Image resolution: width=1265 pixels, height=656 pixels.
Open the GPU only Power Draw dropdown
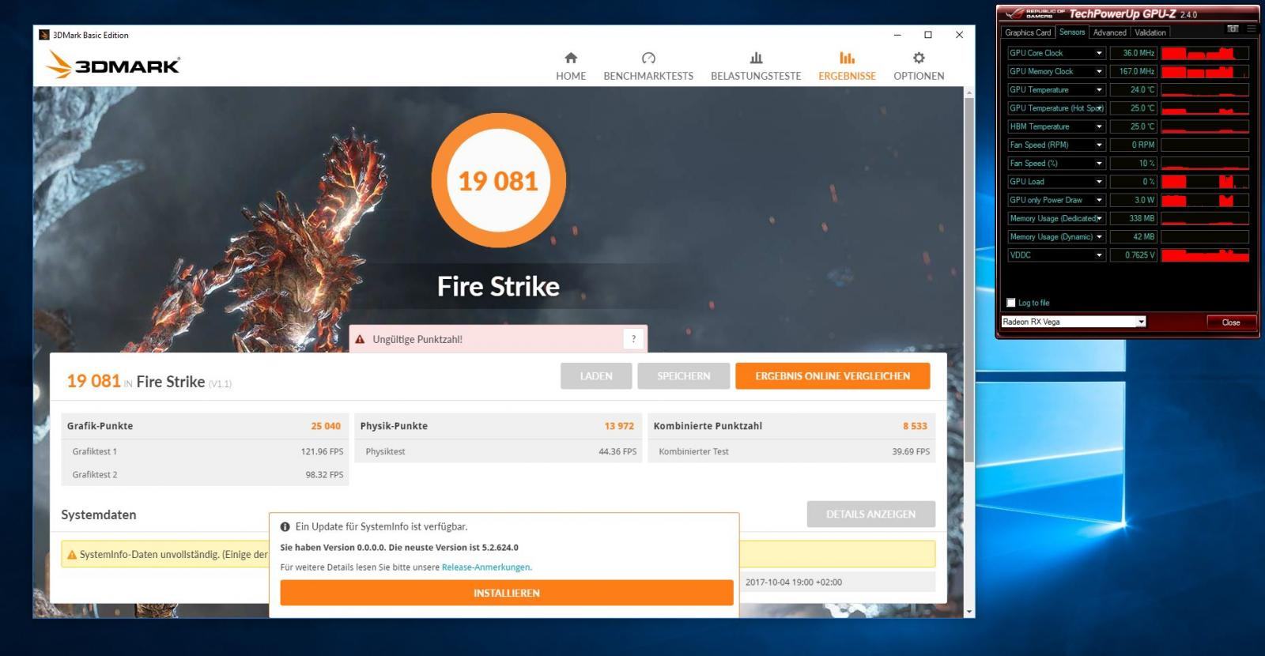tap(1099, 200)
